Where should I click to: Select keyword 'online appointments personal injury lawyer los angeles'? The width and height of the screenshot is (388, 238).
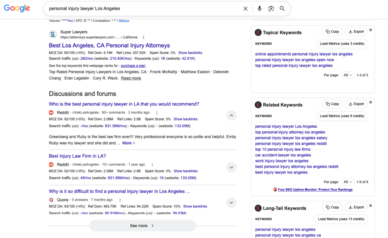304,54
